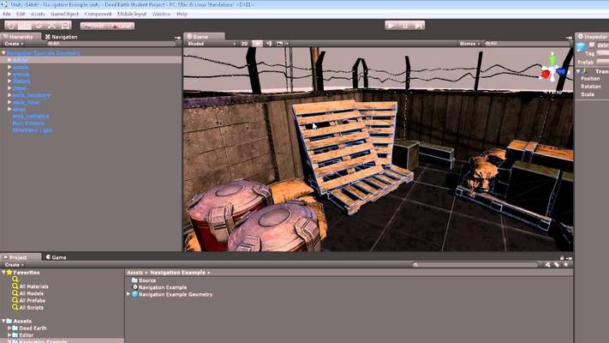Collapse the Transform component foldout

578,71
